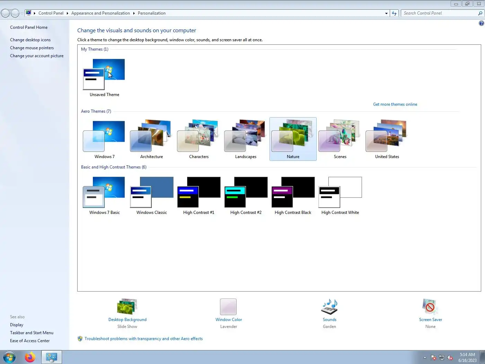
Task: Apply the High Contrast Black theme
Action: pyautogui.click(x=293, y=195)
